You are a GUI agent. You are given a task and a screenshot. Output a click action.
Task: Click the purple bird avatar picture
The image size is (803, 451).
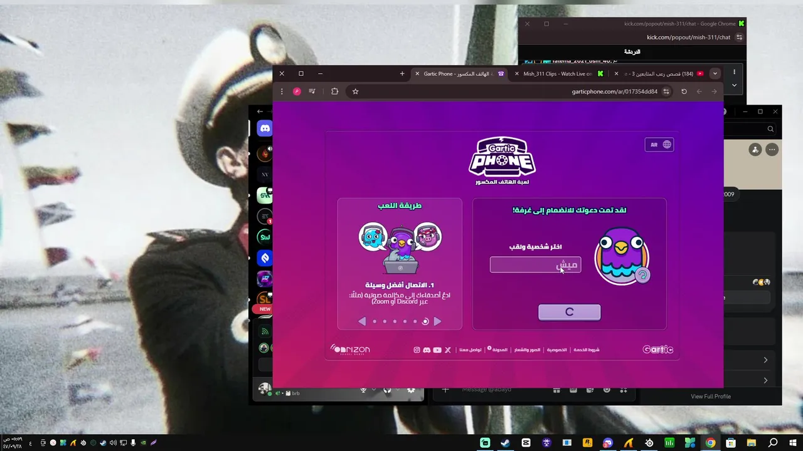(x=620, y=256)
